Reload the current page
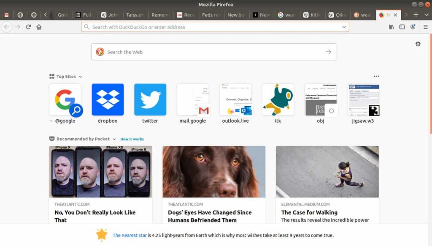 pyautogui.click(x=28, y=27)
